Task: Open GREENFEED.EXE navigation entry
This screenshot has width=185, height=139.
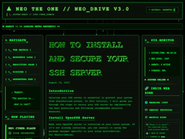Action: coord(21,79)
